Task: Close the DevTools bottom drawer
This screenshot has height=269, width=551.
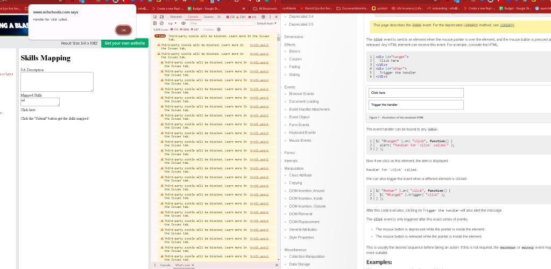Action: click(277, 265)
